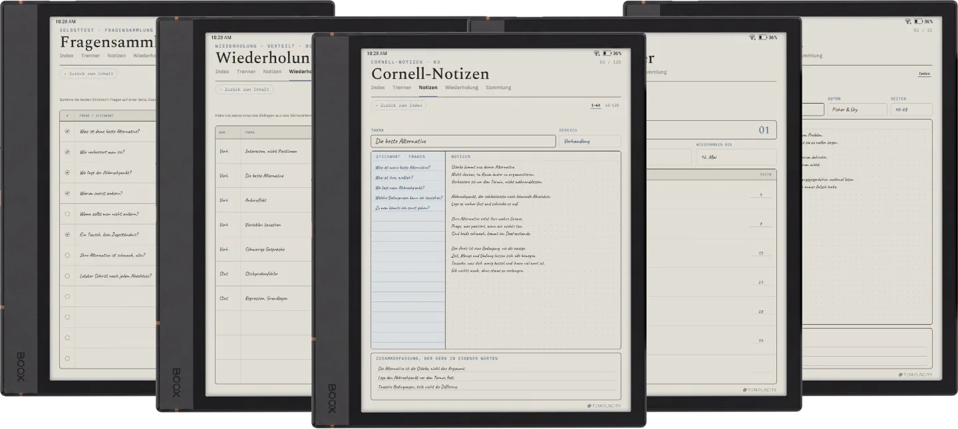Click row 'Die beste Alternative' in Wiederholung table
The width and height of the screenshot is (958, 429).
[x=263, y=176]
